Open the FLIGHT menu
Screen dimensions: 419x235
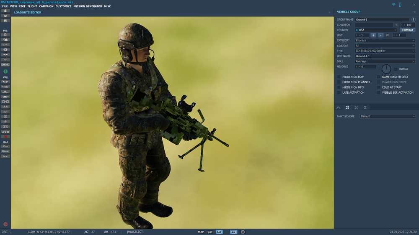coord(32,6)
